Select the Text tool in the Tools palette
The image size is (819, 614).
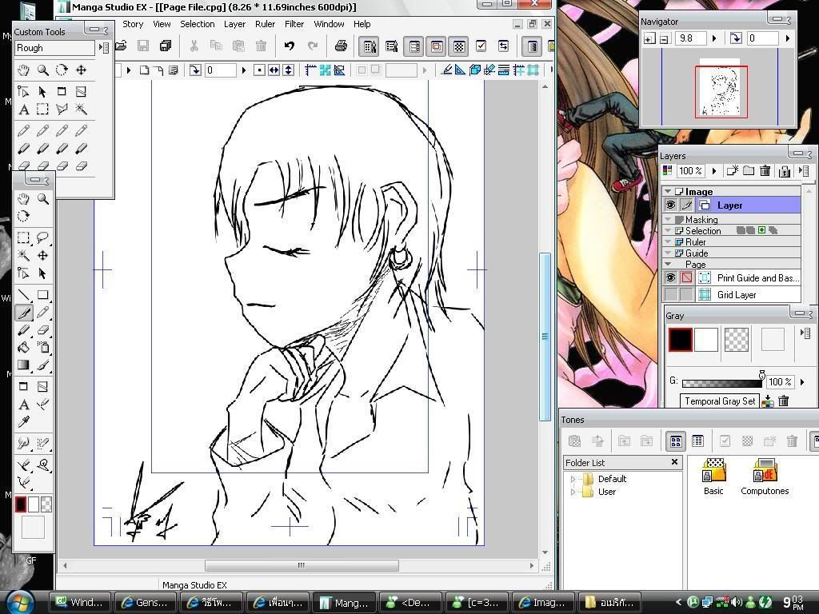[24, 405]
